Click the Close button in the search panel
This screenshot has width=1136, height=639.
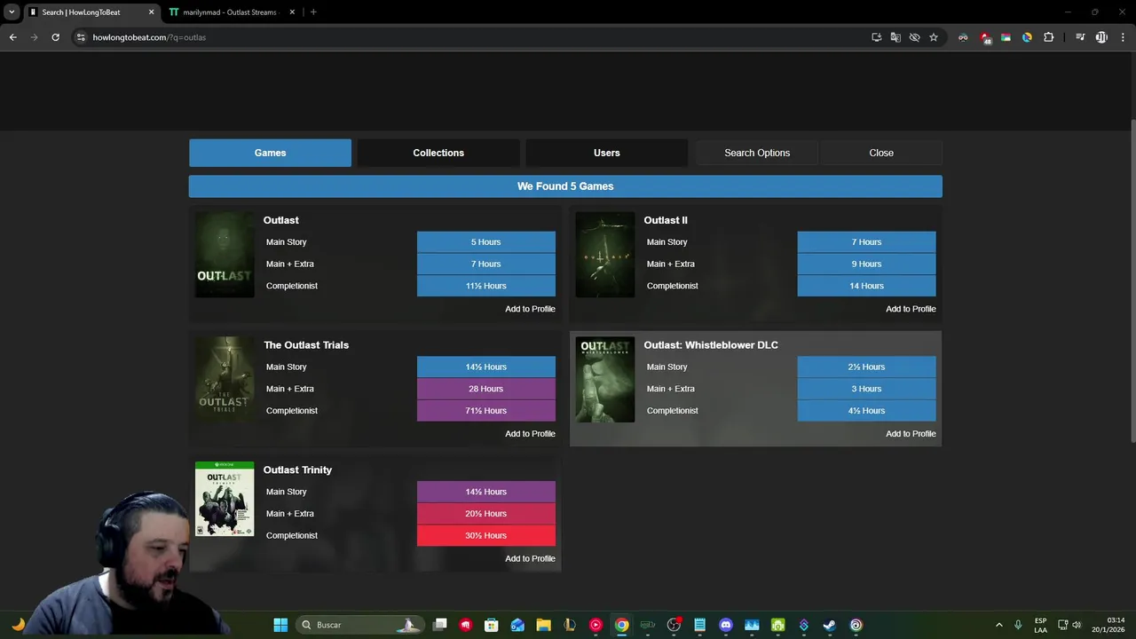pos(881,153)
